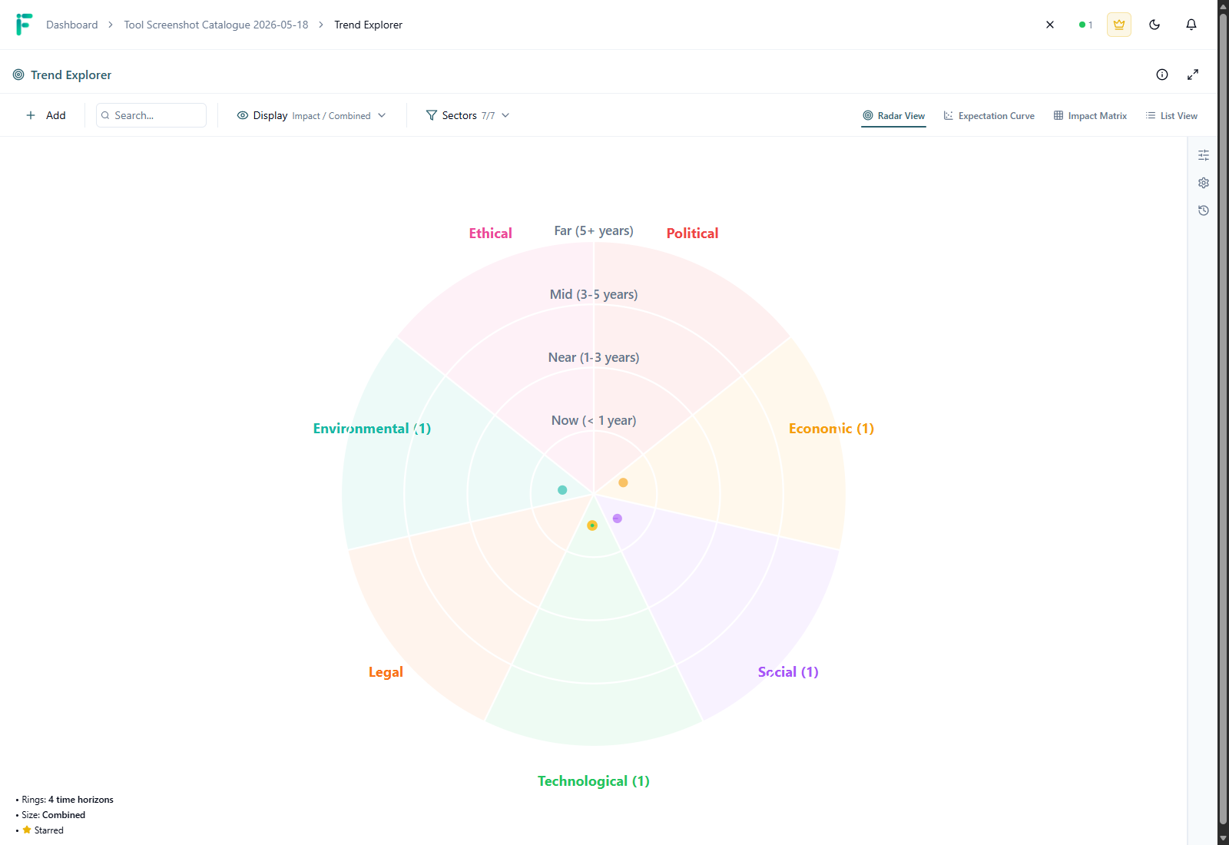This screenshot has height=845, width=1229.
Task: Click the app logo icon in the header
Action: click(x=24, y=25)
